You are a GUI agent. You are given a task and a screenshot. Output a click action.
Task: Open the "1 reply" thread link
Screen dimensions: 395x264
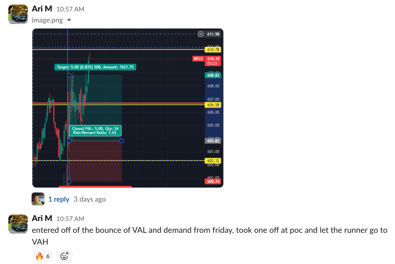coord(59,199)
